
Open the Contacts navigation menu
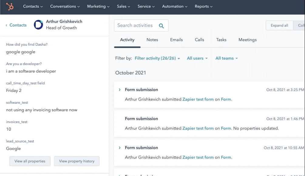33,6
